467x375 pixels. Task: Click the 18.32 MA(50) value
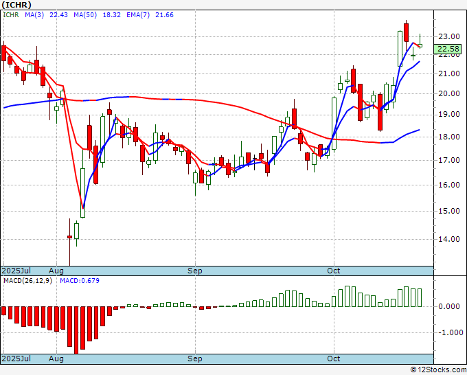coord(112,15)
